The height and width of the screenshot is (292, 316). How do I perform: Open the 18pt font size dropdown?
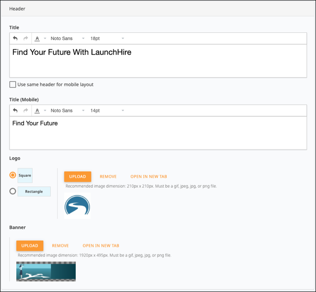[x=107, y=39]
